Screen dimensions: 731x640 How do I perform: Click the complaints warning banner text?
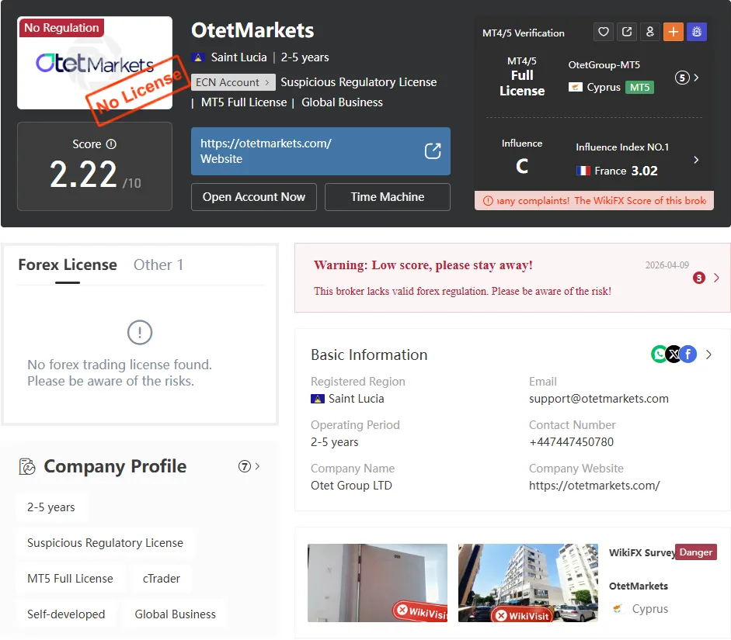(x=601, y=201)
